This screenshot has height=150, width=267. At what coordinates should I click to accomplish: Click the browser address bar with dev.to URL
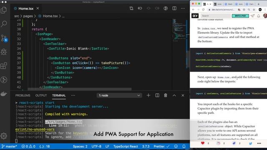[x=223, y=10]
